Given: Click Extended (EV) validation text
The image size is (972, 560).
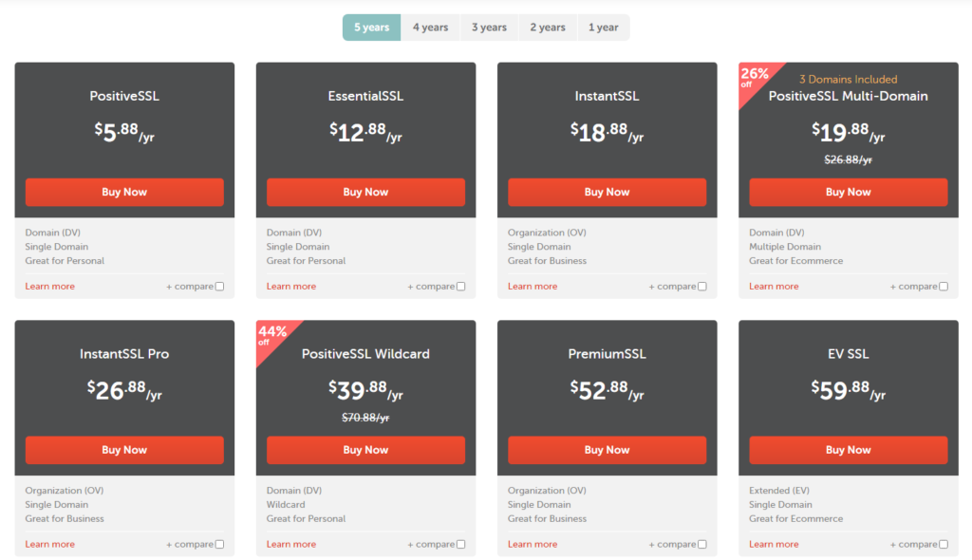Looking at the screenshot, I should (778, 491).
